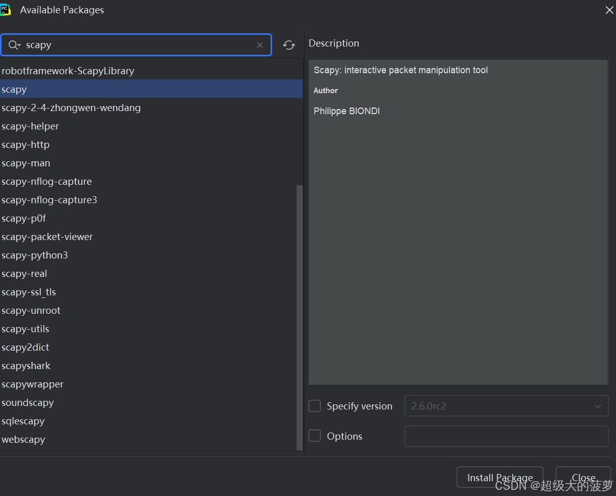Click the Close button
This screenshot has width=616, height=496.
[583, 477]
